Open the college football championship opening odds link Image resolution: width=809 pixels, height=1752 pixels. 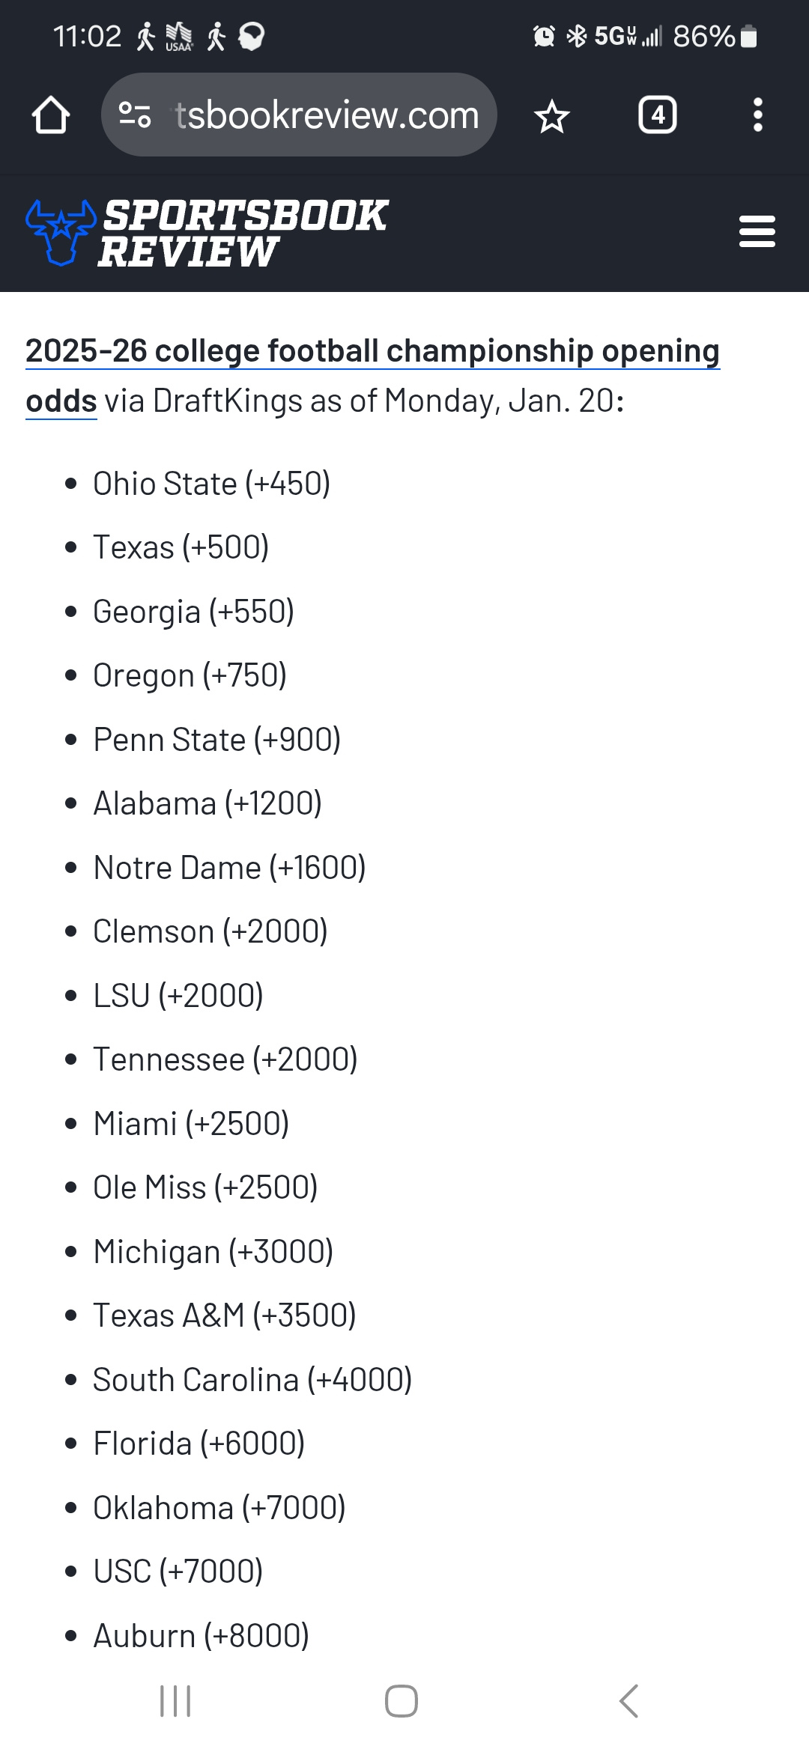[x=372, y=352]
